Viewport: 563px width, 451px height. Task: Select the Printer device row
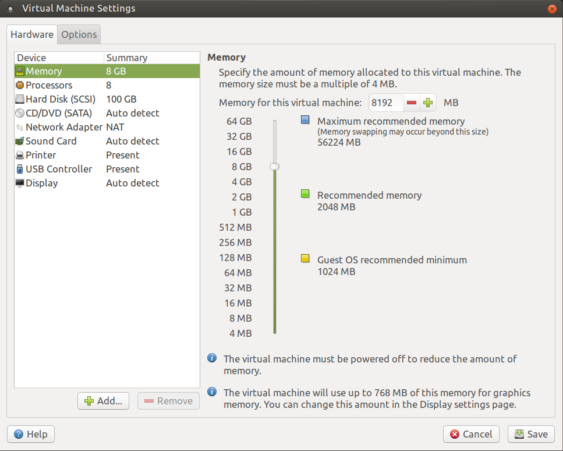[107, 155]
